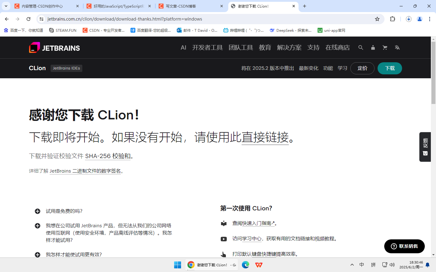
Task: View site information icon in address bar
Action: click(x=41, y=19)
